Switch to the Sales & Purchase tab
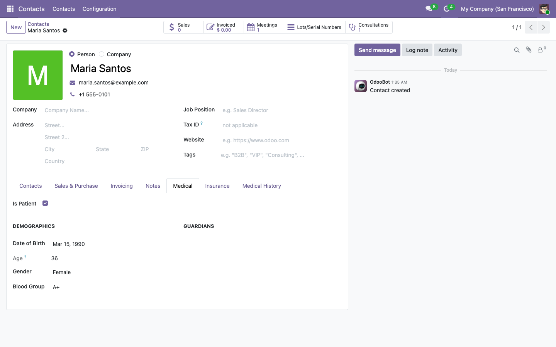Viewport: 556px width, 347px height. point(76,186)
